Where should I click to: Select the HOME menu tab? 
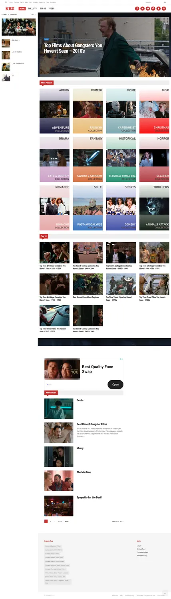click(22, 8)
